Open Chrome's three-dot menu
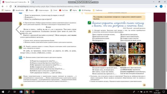 tap(165, 6)
